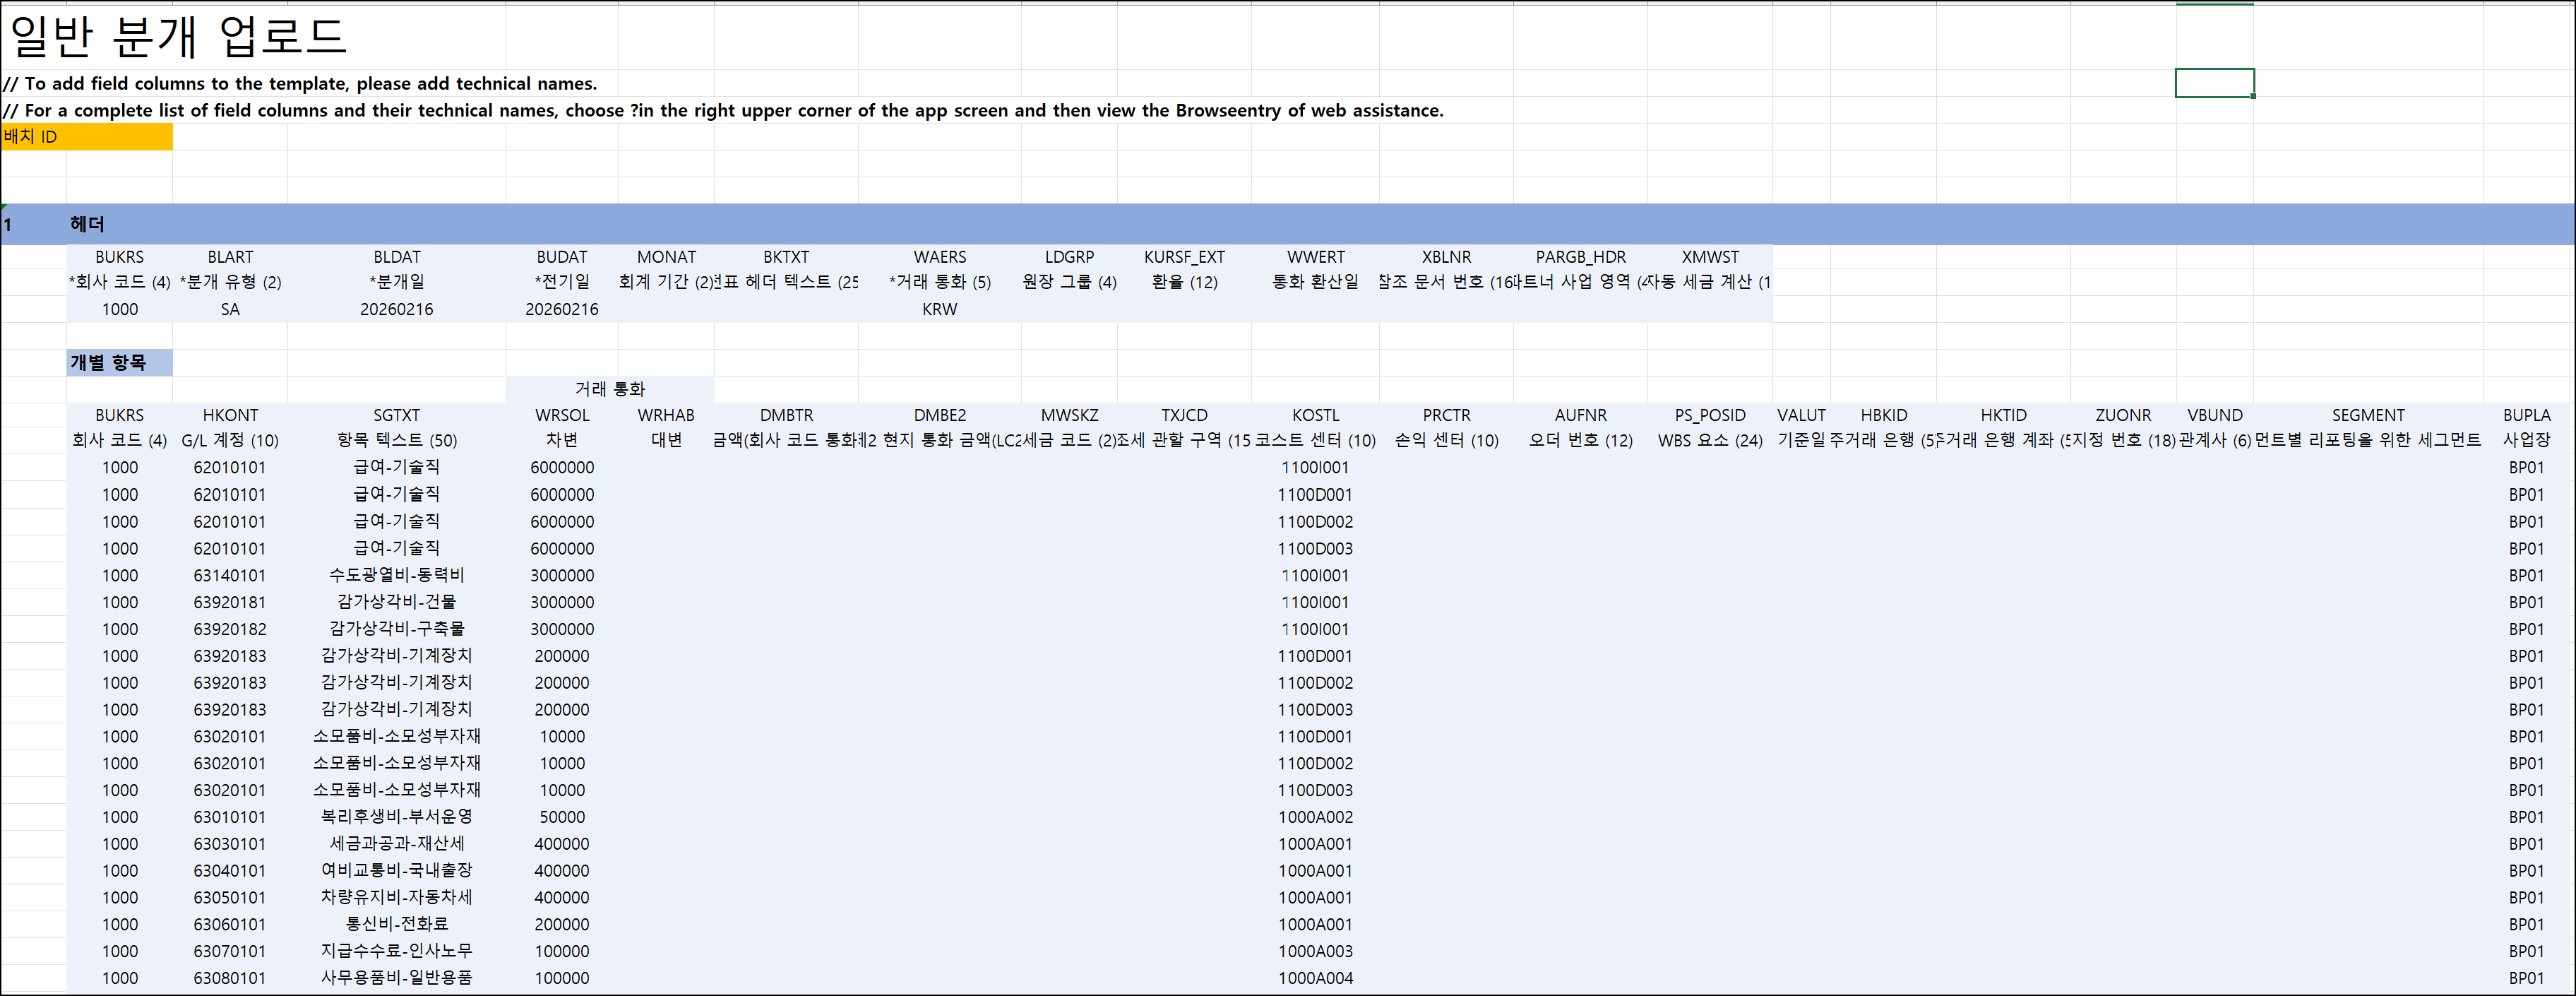The image size is (2576, 996).
Task: Click the empty green-bordered selected cell
Action: [2214, 83]
